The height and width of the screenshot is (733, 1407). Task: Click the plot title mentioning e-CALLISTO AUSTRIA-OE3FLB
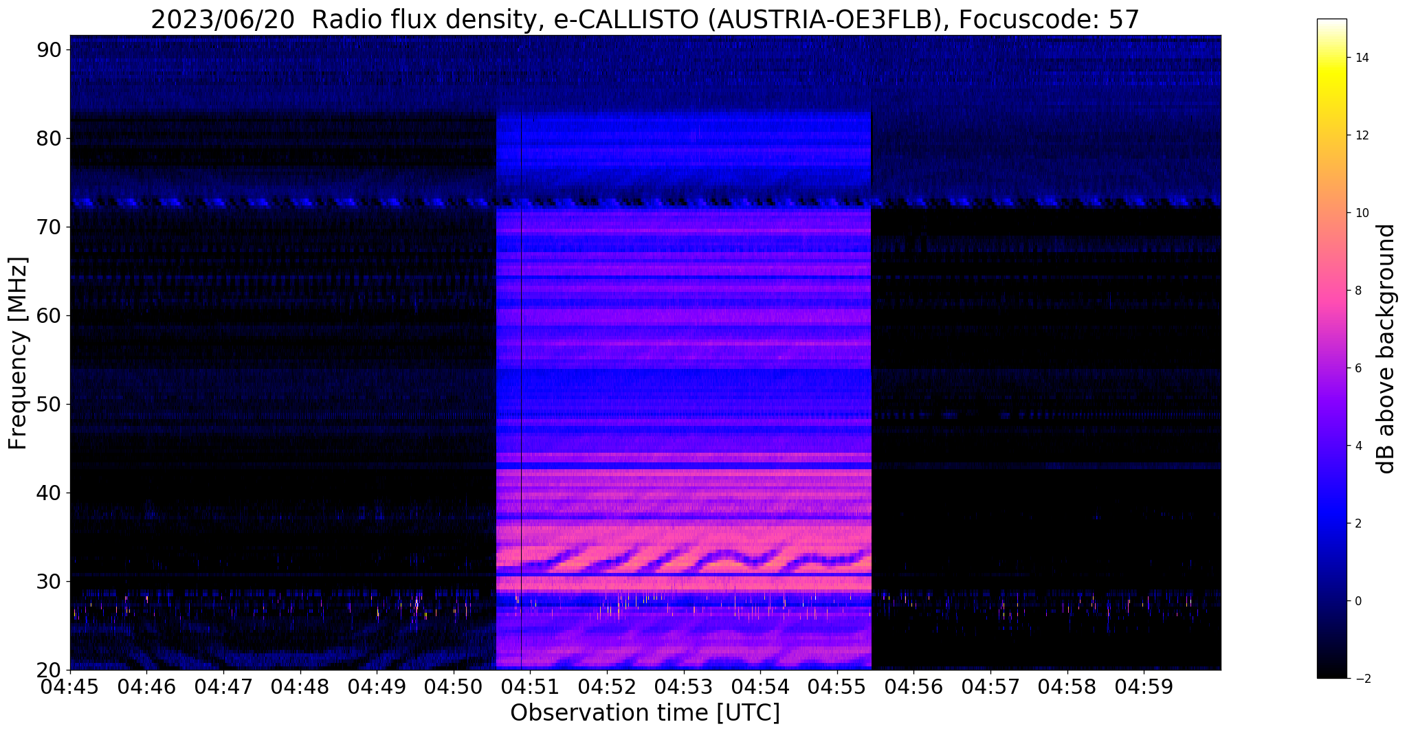click(x=645, y=20)
